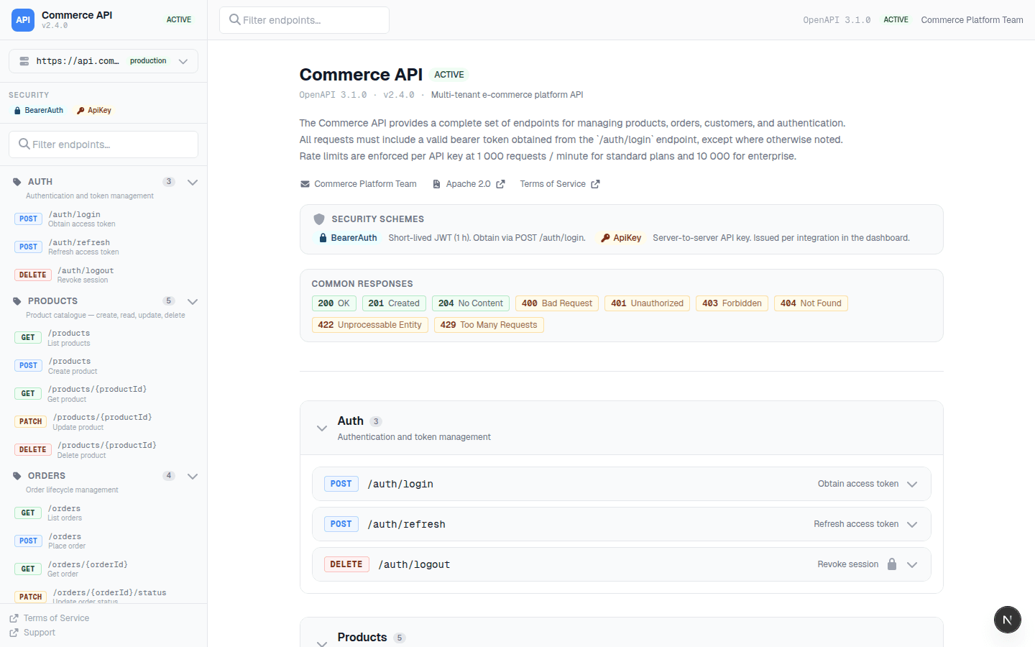
Task: Expand the POST /auth/refresh endpoint chevron
Action: tap(912, 525)
